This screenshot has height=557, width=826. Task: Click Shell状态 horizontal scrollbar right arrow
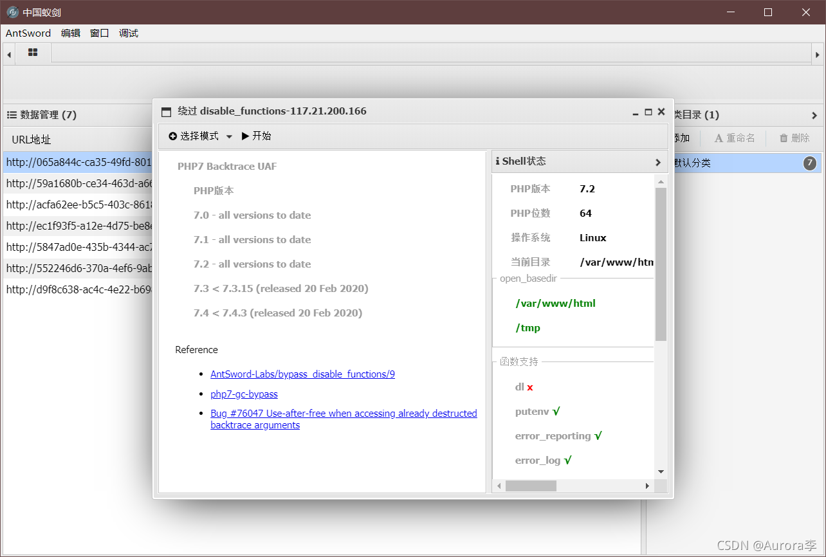coord(648,486)
